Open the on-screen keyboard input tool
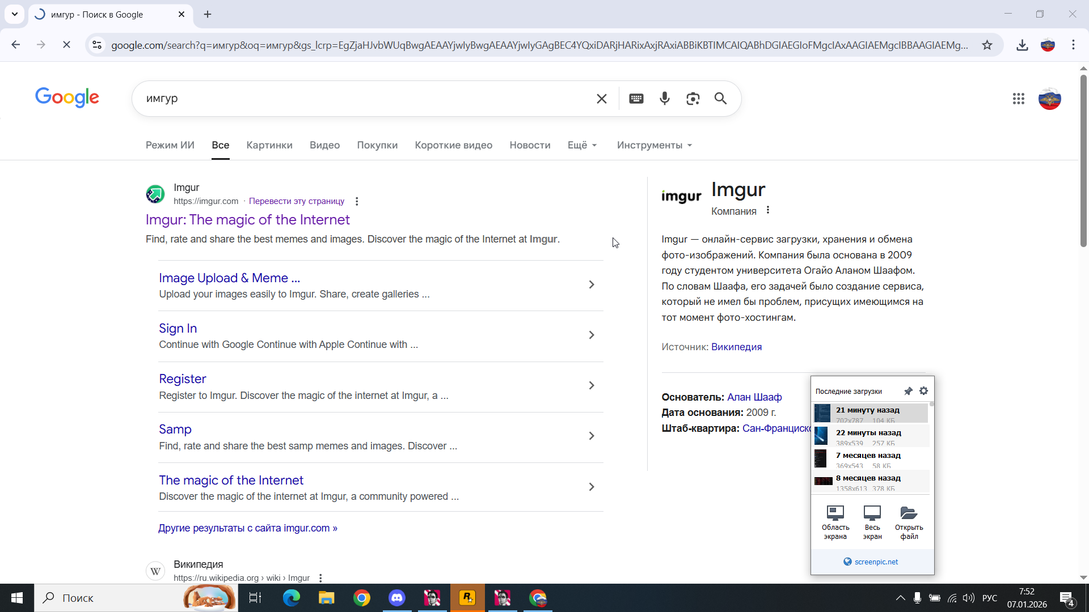1089x612 pixels. coord(636,99)
